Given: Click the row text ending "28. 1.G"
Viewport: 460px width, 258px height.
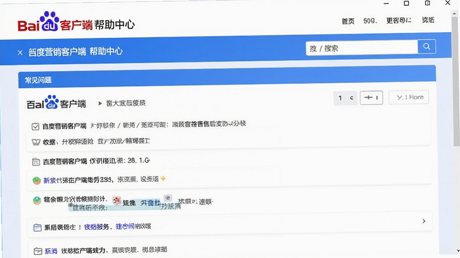Looking at the screenshot, I should tap(96, 161).
